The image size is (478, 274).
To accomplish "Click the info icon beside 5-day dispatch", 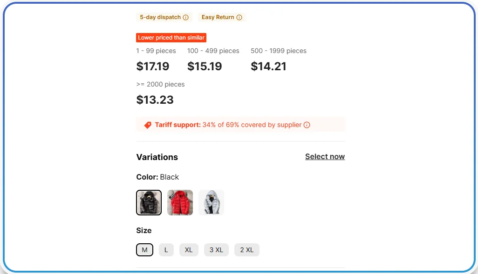I will (x=186, y=17).
